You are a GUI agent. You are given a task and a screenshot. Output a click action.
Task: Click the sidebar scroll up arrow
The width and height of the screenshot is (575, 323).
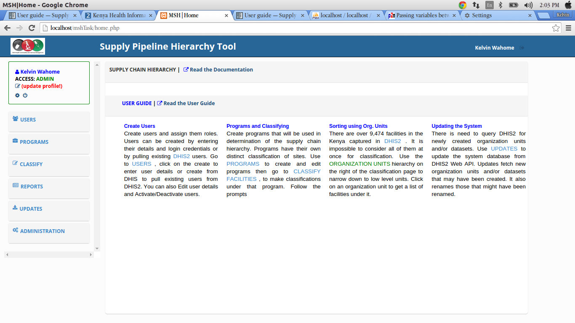pos(97,65)
